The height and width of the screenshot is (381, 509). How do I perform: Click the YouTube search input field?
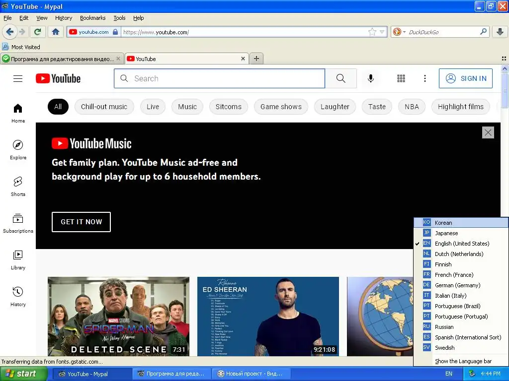[x=219, y=78]
